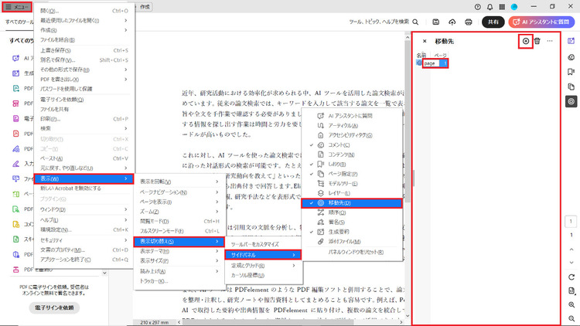Click 生成 summary icon in tools list

point(16,73)
